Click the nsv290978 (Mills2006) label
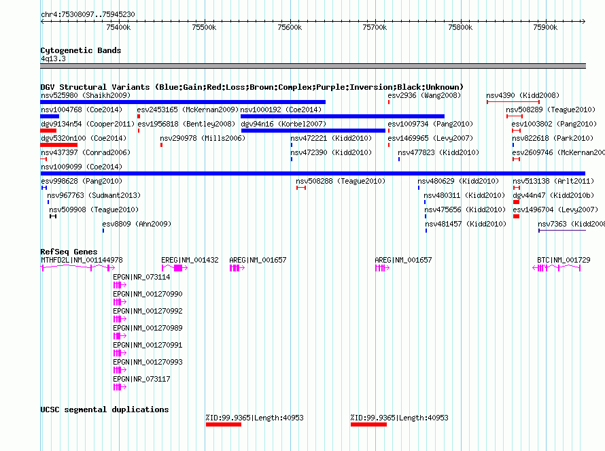605x451 pixels. coord(203,138)
